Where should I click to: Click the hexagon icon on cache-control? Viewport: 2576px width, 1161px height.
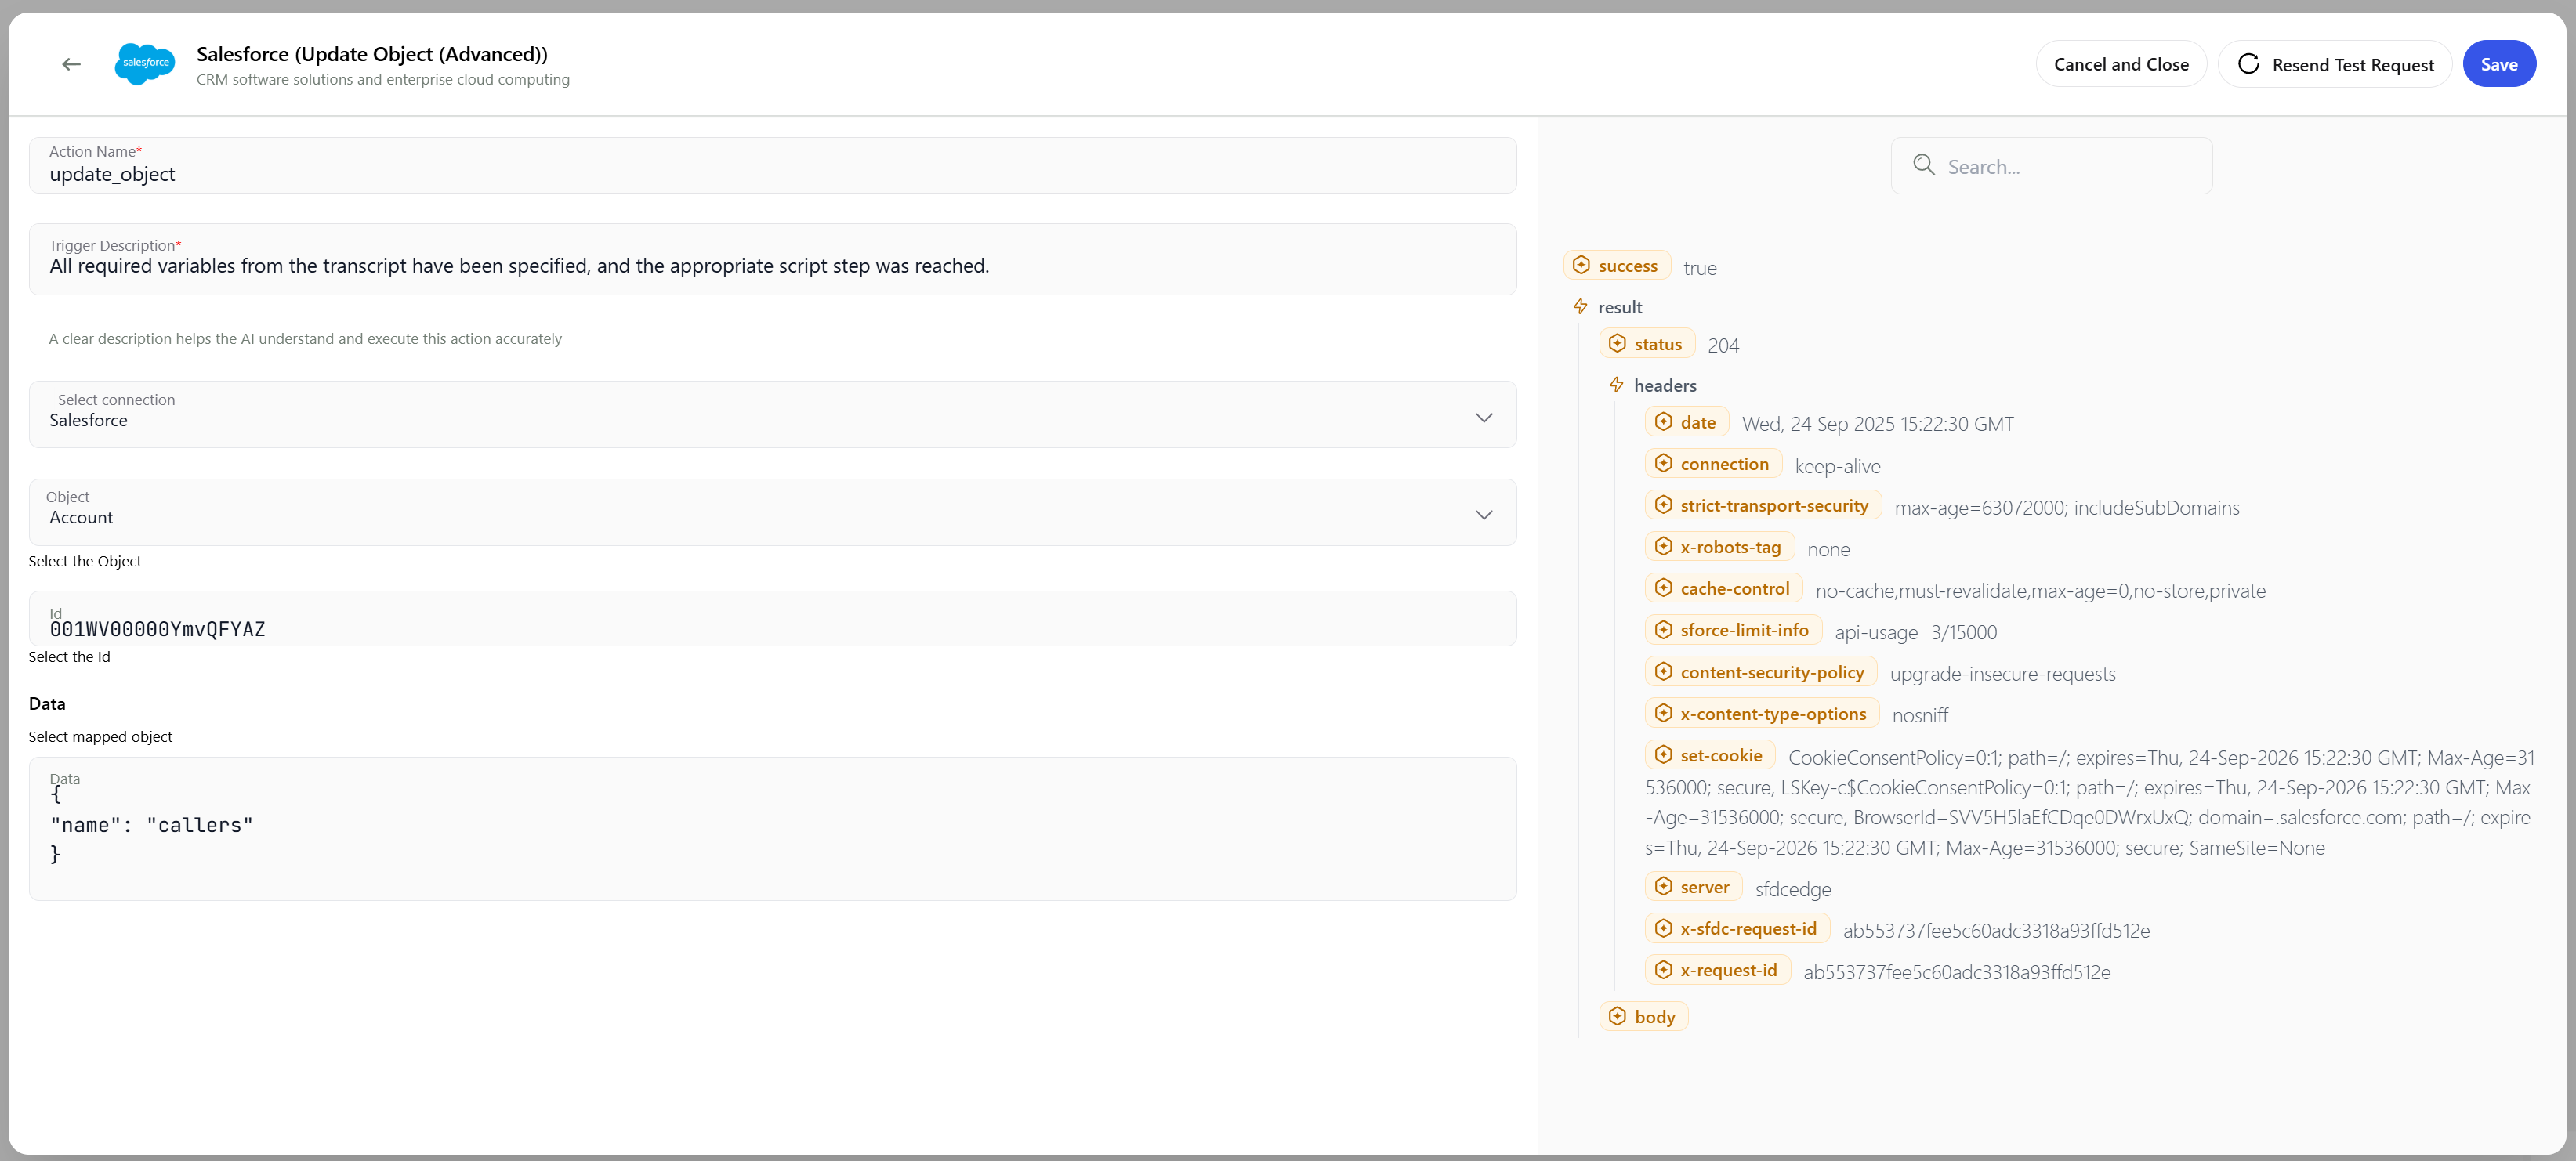(1663, 588)
